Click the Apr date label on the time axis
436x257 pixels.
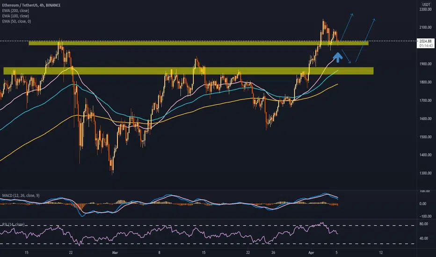click(311, 252)
